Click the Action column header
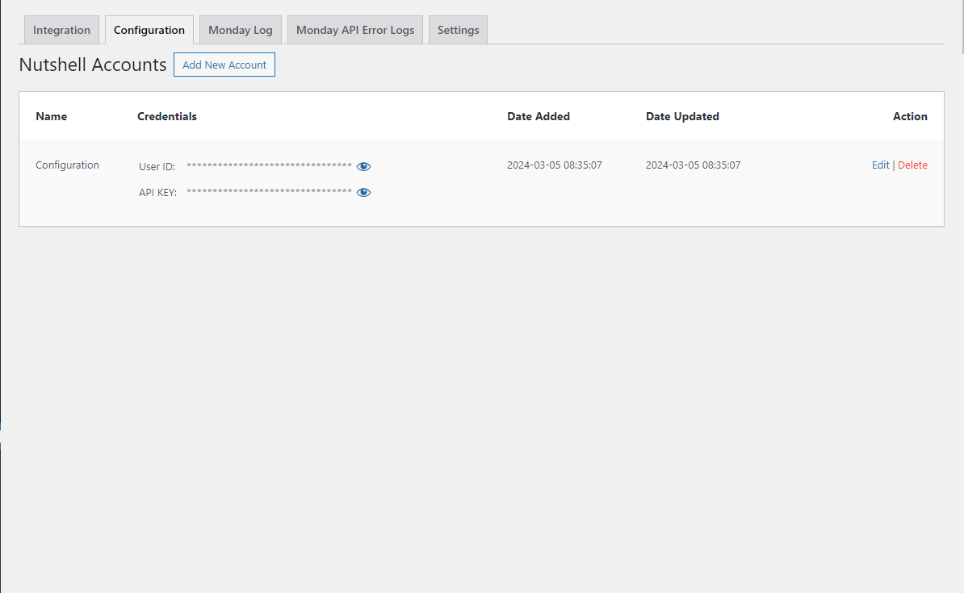 pos(910,116)
